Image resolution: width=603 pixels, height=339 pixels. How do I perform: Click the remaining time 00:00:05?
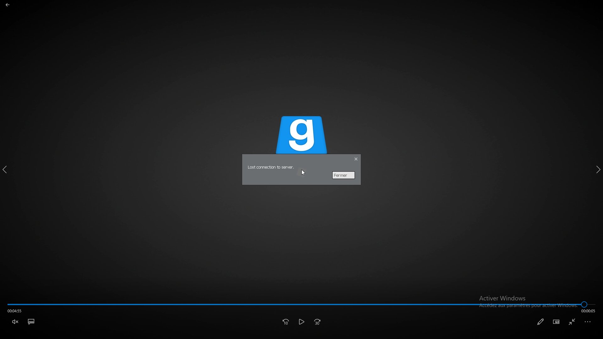pyautogui.click(x=588, y=311)
